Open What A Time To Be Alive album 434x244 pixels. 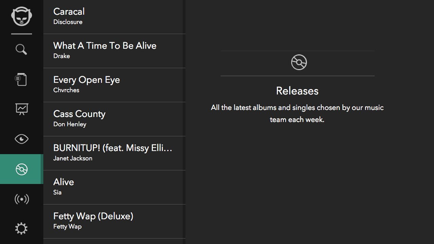[114, 51]
